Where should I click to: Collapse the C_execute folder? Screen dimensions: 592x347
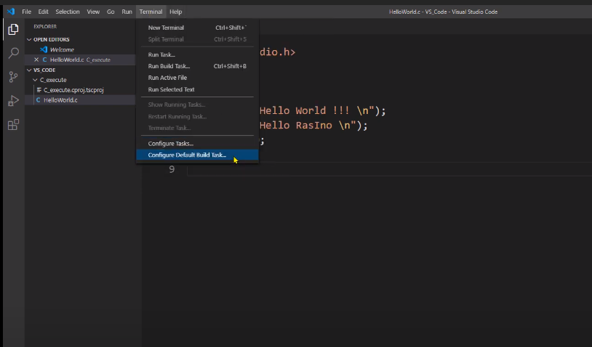tap(35, 80)
